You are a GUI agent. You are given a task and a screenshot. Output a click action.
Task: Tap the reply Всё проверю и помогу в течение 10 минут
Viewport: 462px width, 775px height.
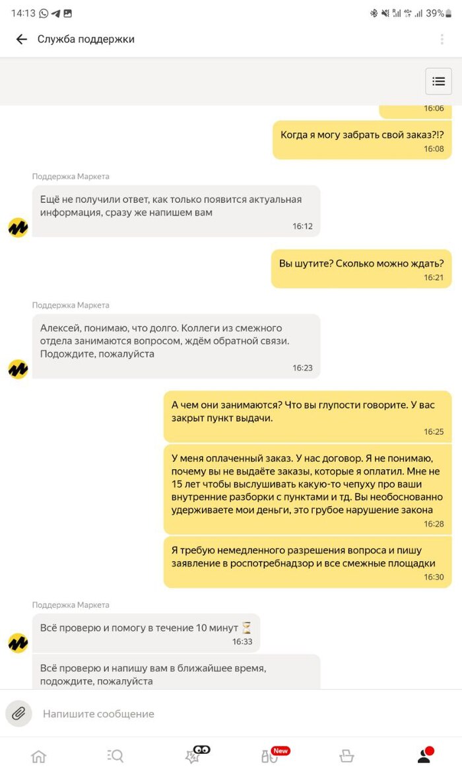coord(146,633)
